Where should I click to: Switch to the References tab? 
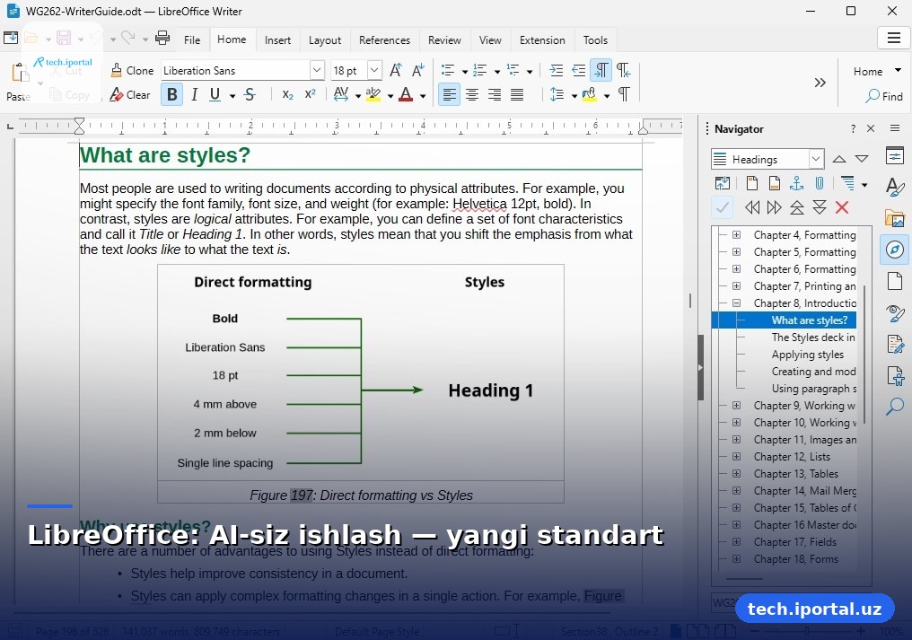pos(384,40)
